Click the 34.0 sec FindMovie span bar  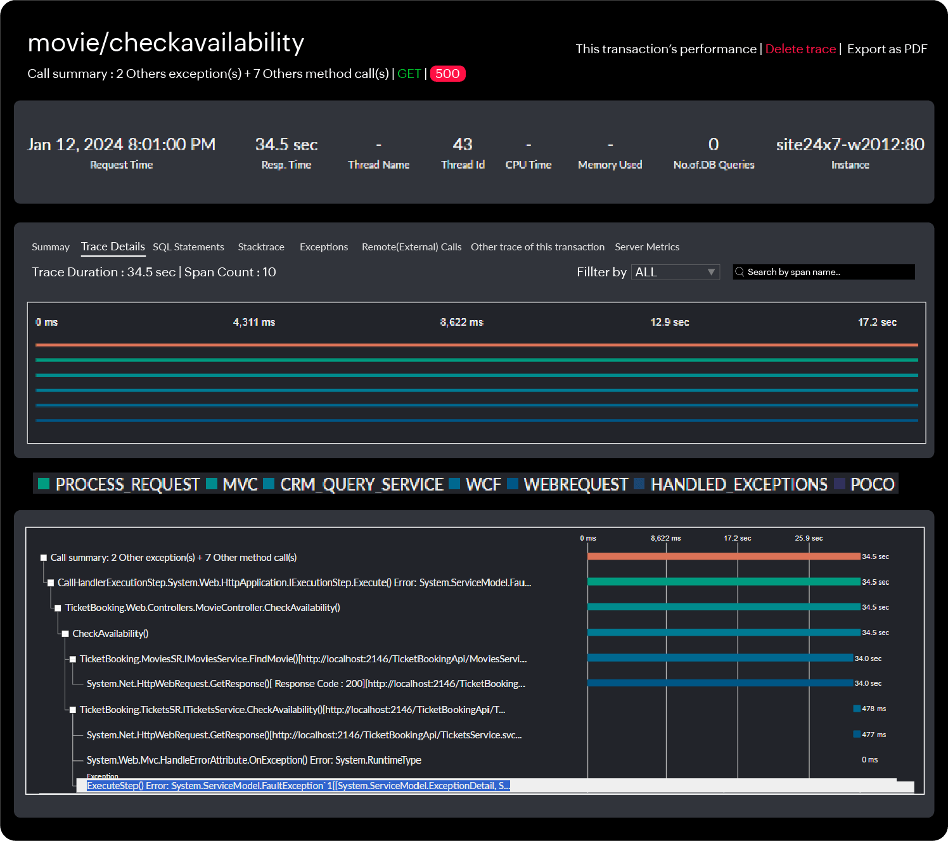tap(720, 658)
